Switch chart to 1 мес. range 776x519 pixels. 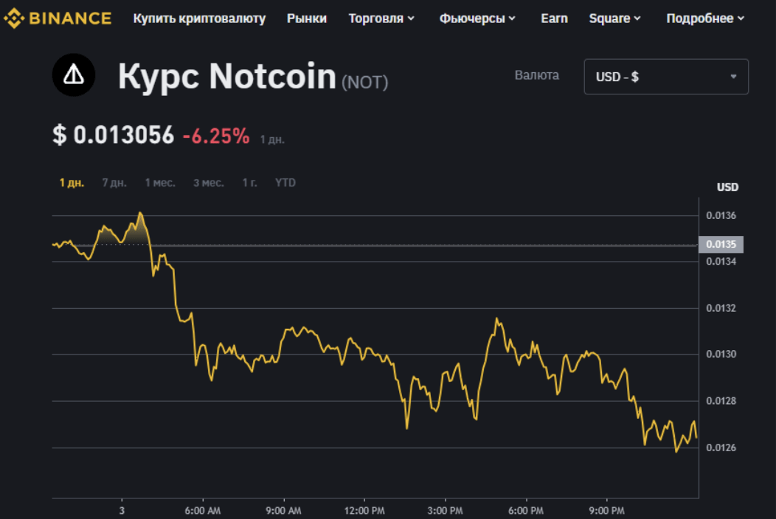point(160,183)
